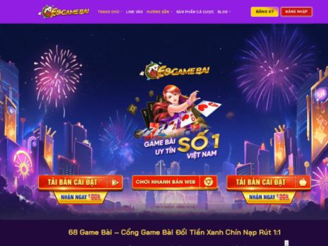Click Android Tải Bản Cài Đặt button
Image resolution: width=328 pixels, height=246 pixels.
tap(80, 183)
